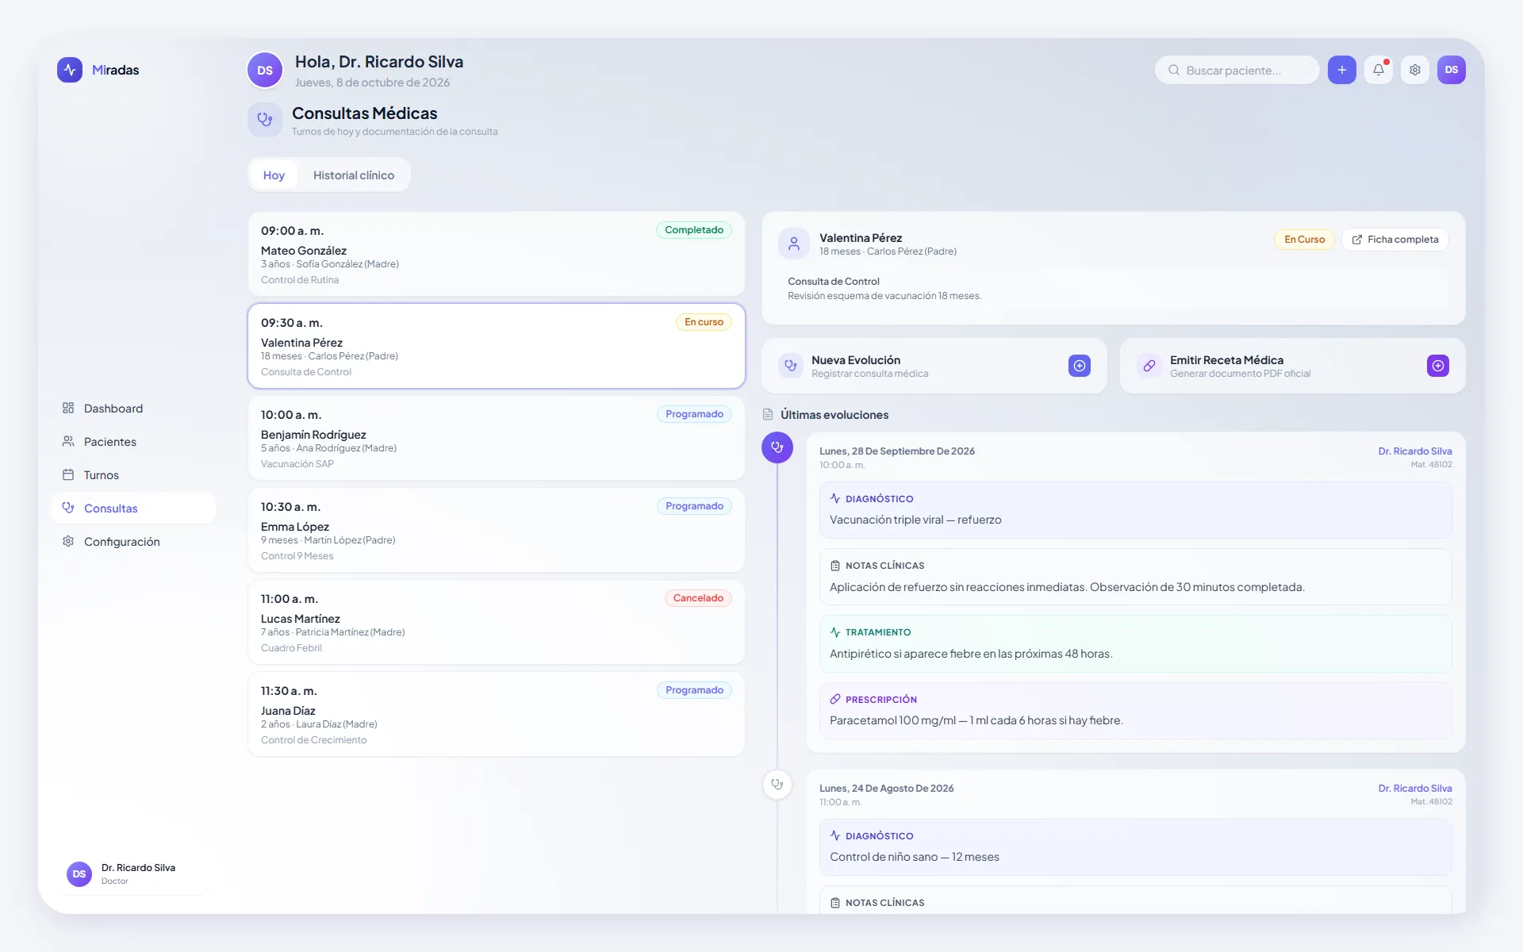Open Turnos in sidebar
This screenshot has width=1523, height=952.
tap(133, 474)
